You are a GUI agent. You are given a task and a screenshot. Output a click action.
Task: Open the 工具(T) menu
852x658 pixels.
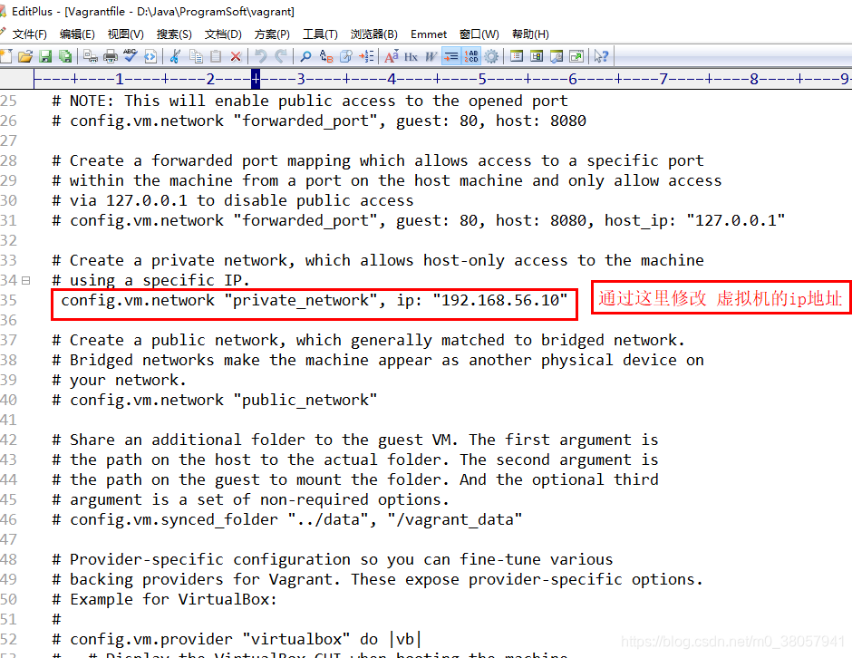pyautogui.click(x=320, y=34)
